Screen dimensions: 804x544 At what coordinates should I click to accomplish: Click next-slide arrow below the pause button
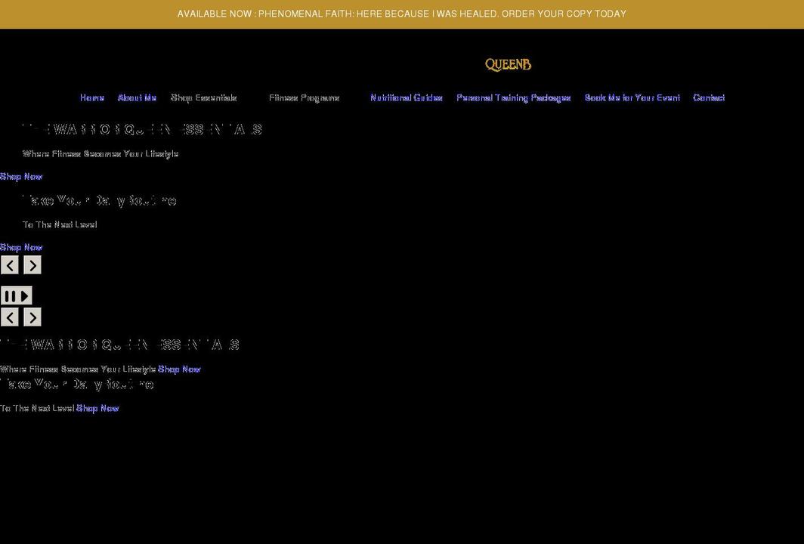coord(32,317)
